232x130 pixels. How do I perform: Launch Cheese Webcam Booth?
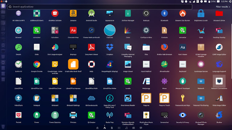point(91,30)
